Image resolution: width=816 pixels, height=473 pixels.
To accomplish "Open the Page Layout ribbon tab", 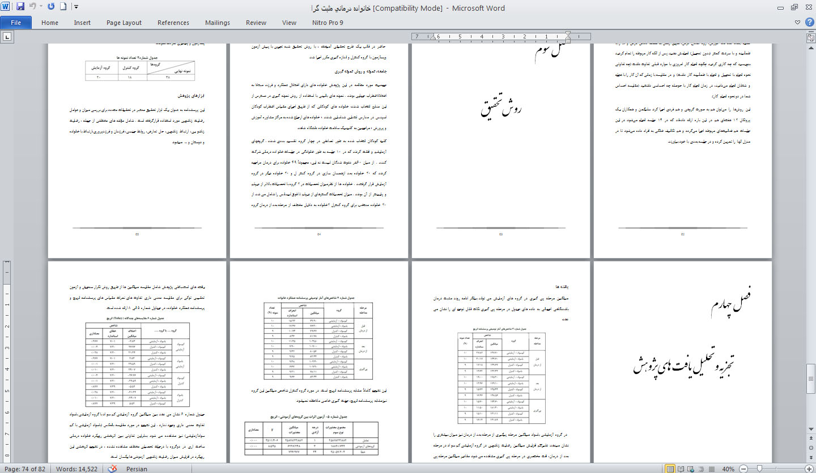I will [x=124, y=23].
